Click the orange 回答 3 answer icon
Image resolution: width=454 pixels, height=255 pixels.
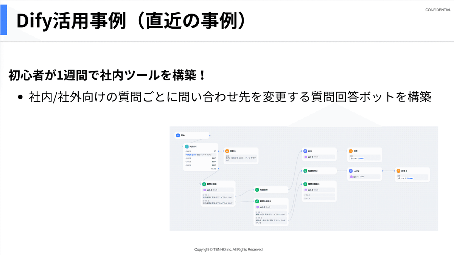(x=227, y=151)
